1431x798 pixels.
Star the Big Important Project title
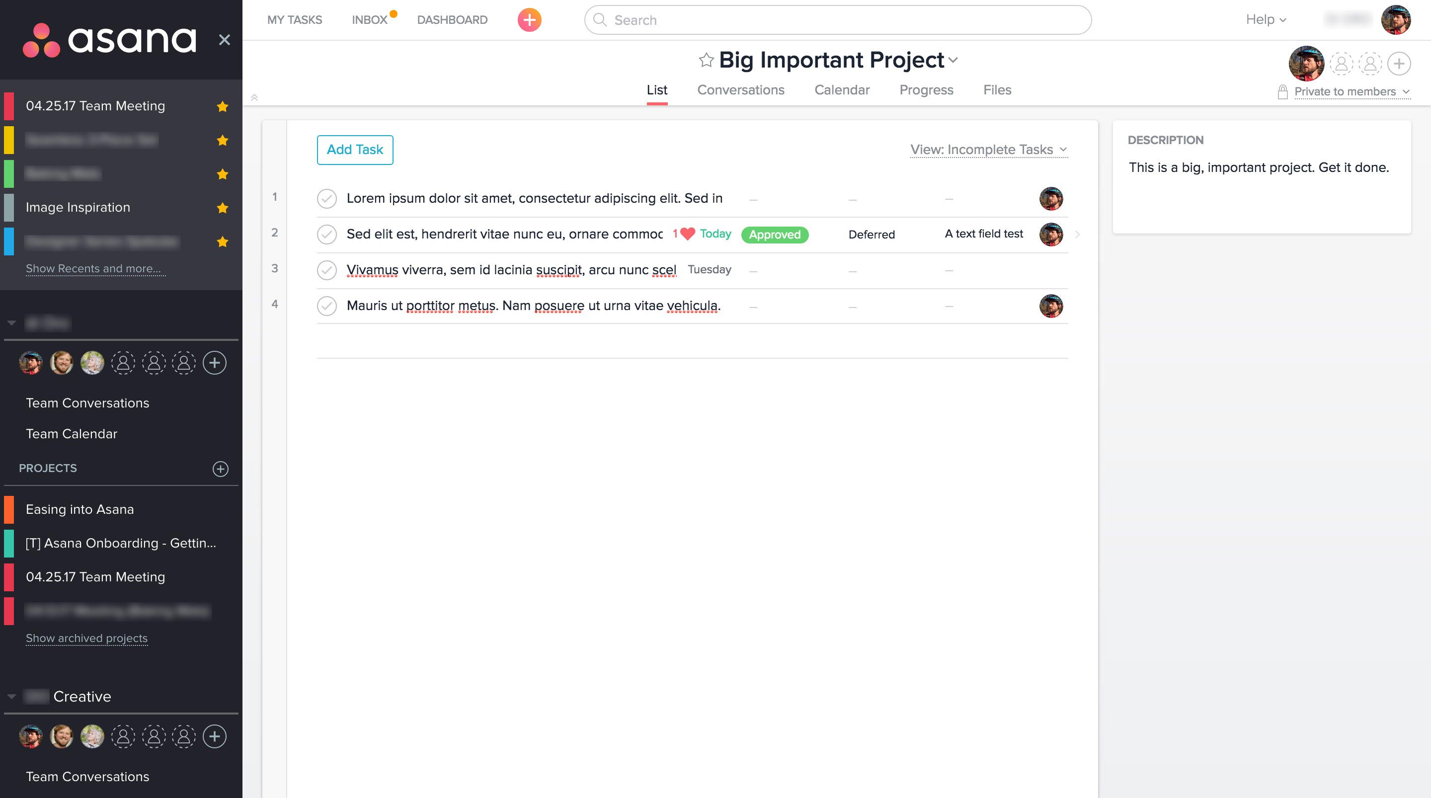[x=706, y=60]
